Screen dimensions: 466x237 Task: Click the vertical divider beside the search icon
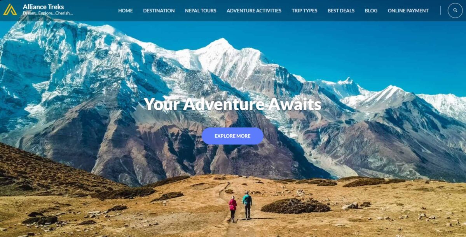click(x=440, y=11)
